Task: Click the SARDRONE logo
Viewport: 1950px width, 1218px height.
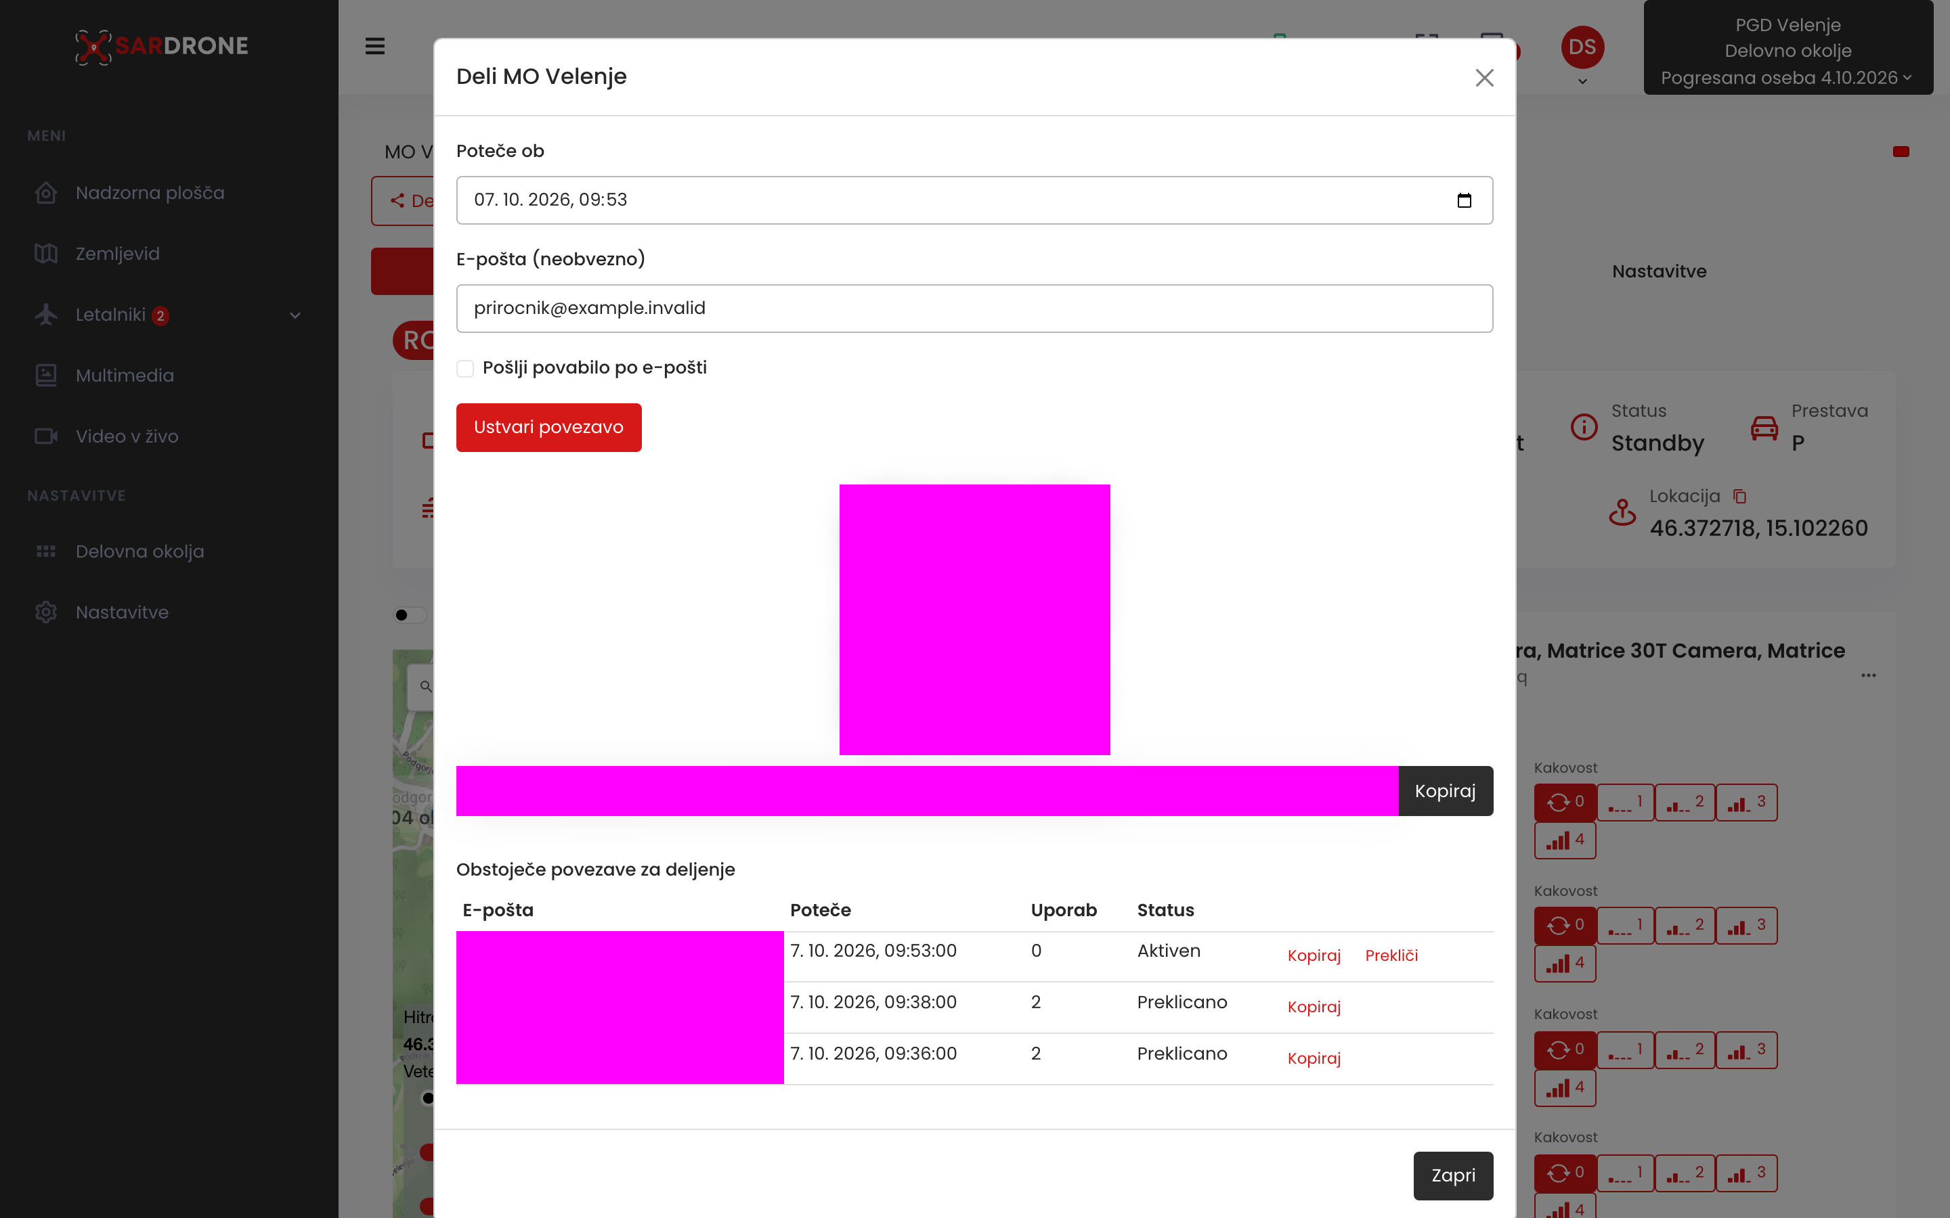Action: point(162,46)
